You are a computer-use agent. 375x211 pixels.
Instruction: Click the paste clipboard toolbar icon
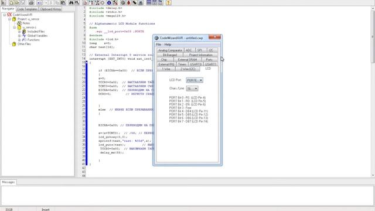pyautogui.click(x=63, y=2)
